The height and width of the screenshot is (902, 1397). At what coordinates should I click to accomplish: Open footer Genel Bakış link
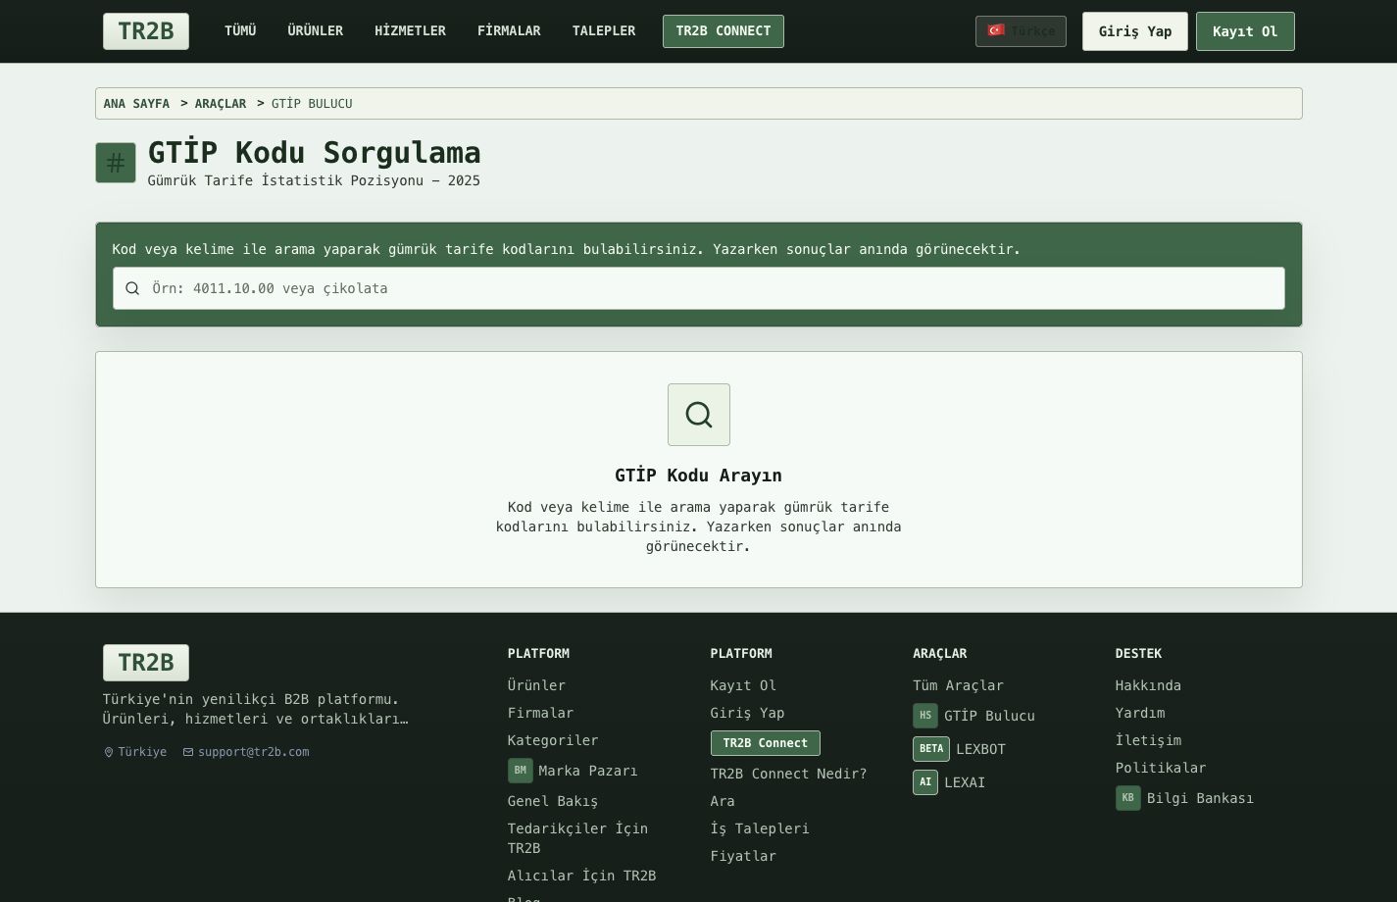(x=553, y=801)
